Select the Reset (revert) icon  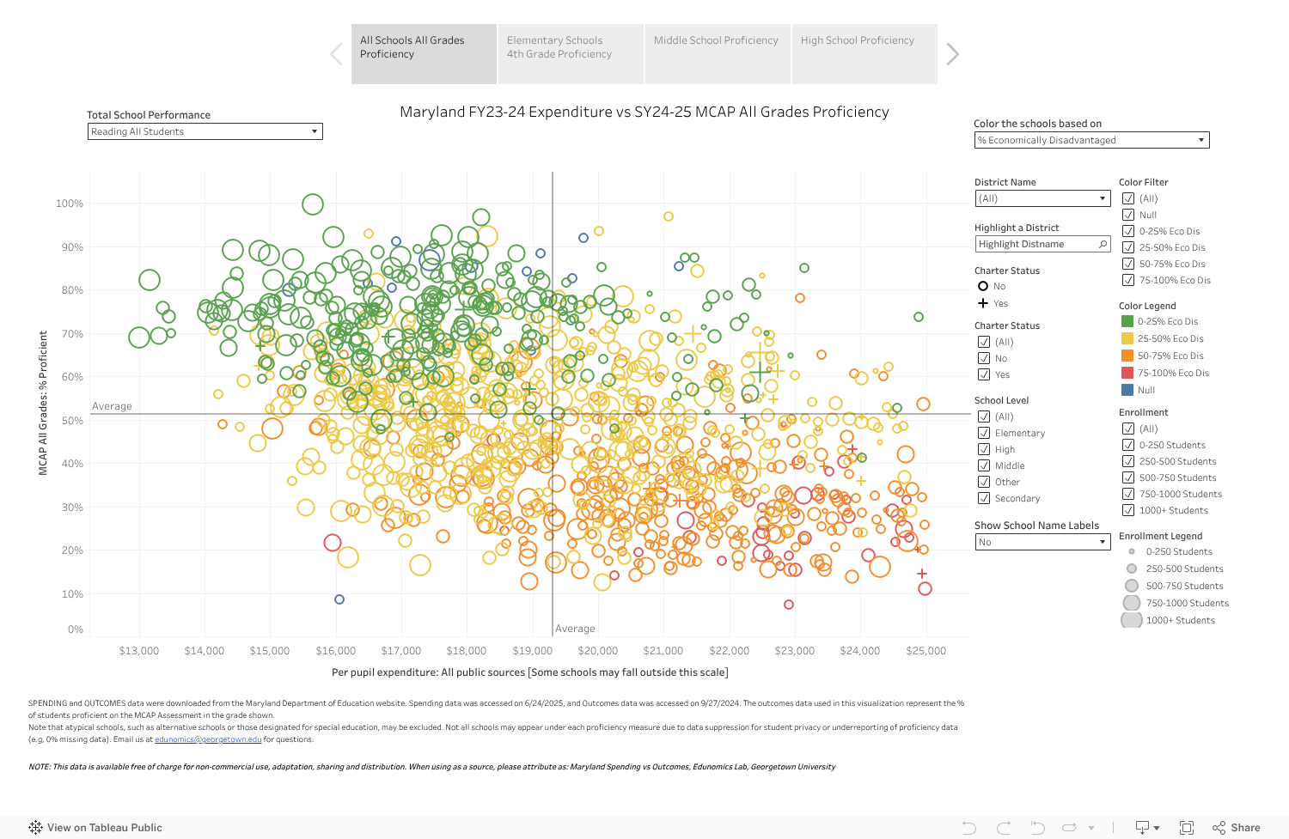pos(1037,827)
